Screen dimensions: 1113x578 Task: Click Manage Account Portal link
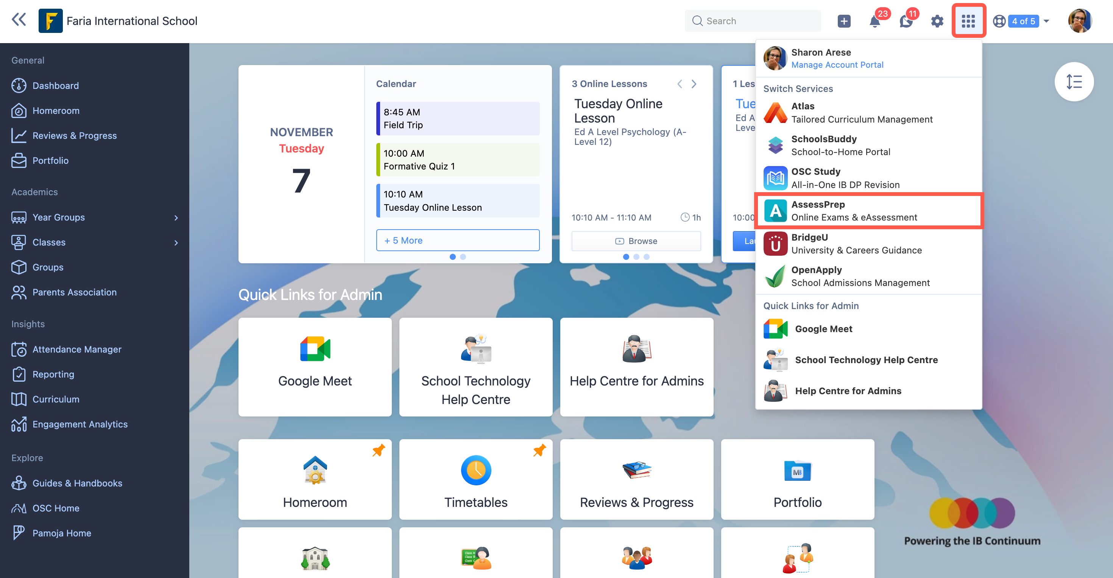pyautogui.click(x=837, y=65)
